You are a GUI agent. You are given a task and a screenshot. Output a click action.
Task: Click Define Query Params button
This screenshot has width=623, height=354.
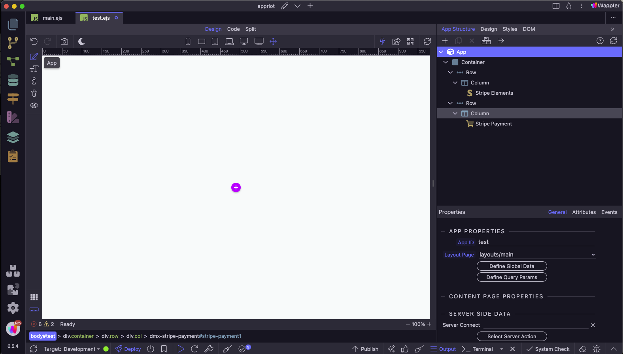(x=512, y=277)
